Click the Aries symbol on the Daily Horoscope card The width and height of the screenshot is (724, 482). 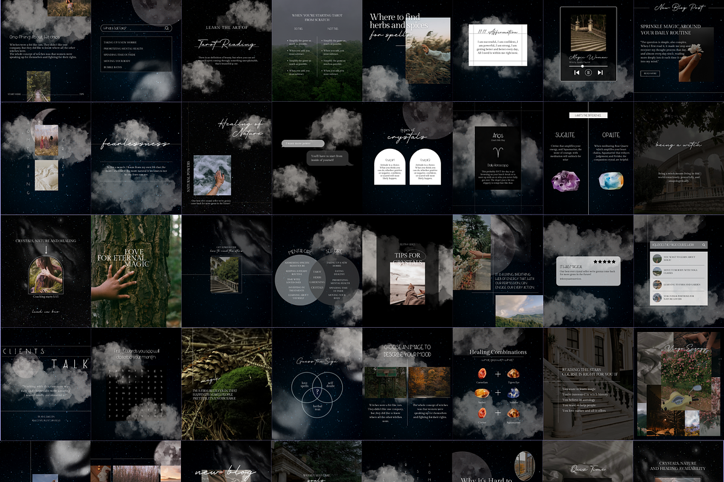point(498,151)
